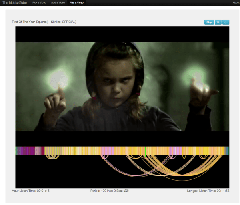Open The MobiusTube home link
The height and width of the screenshot is (205, 240).
coord(15,3)
